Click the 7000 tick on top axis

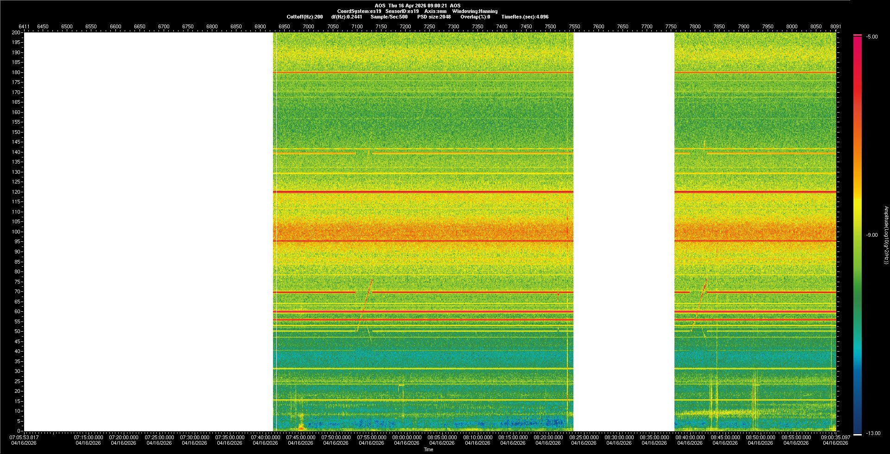[308, 26]
